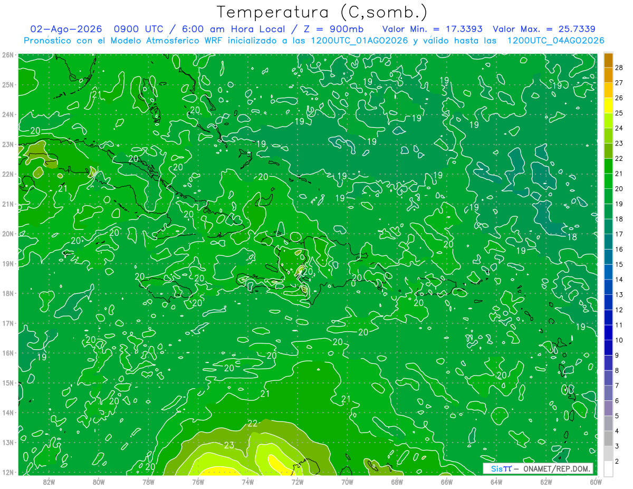The height and width of the screenshot is (489, 633).
Task: Click the colorbar scale value '16'
Action: click(619, 250)
